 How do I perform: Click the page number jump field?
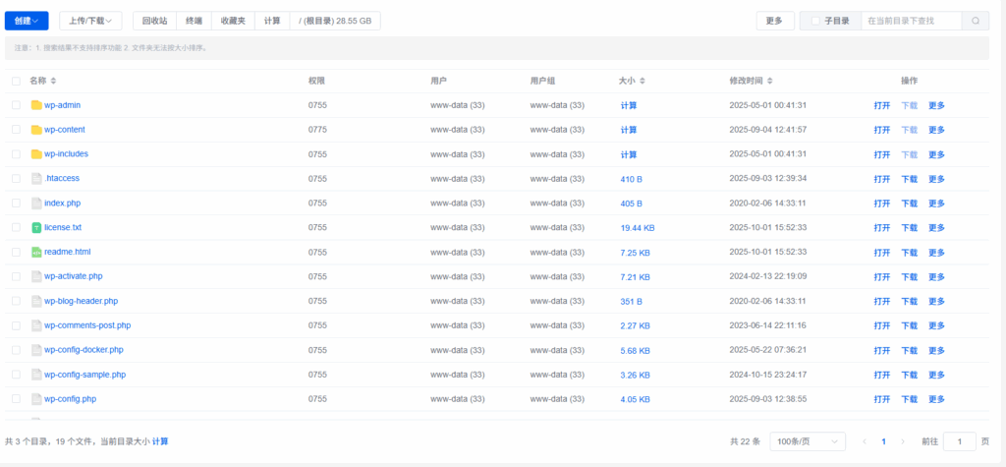click(x=959, y=442)
